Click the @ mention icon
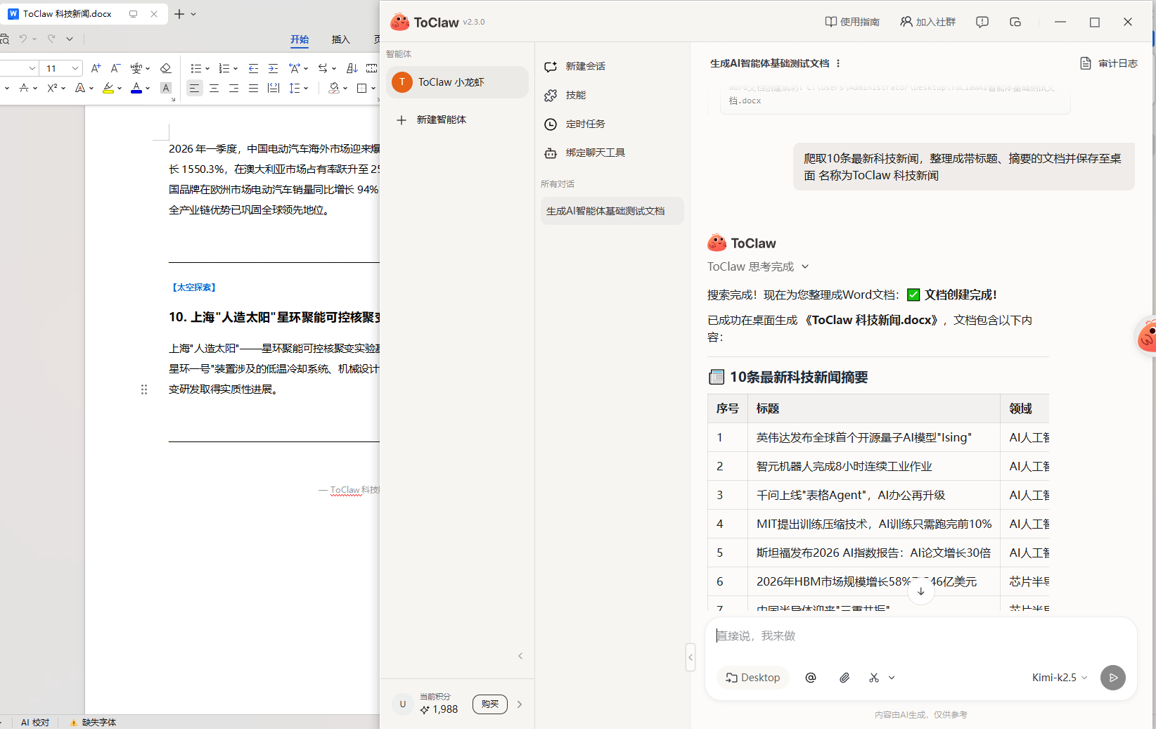The height and width of the screenshot is (729, 1156). tap(811, 678)
